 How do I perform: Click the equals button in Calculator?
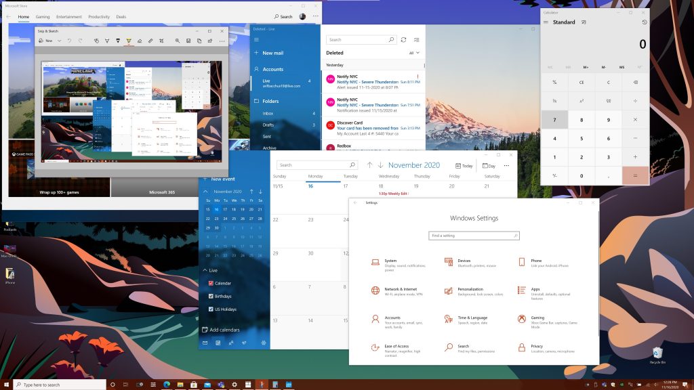(635, 175)
